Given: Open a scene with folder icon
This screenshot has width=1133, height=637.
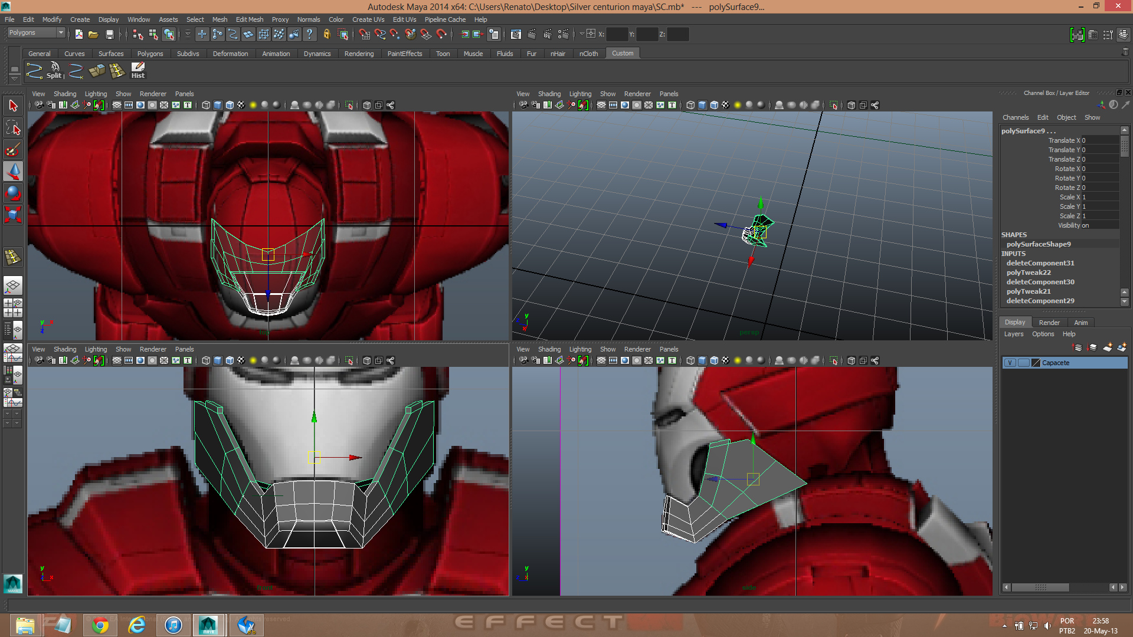Looking at the screenshot, I should click(93, 34).
